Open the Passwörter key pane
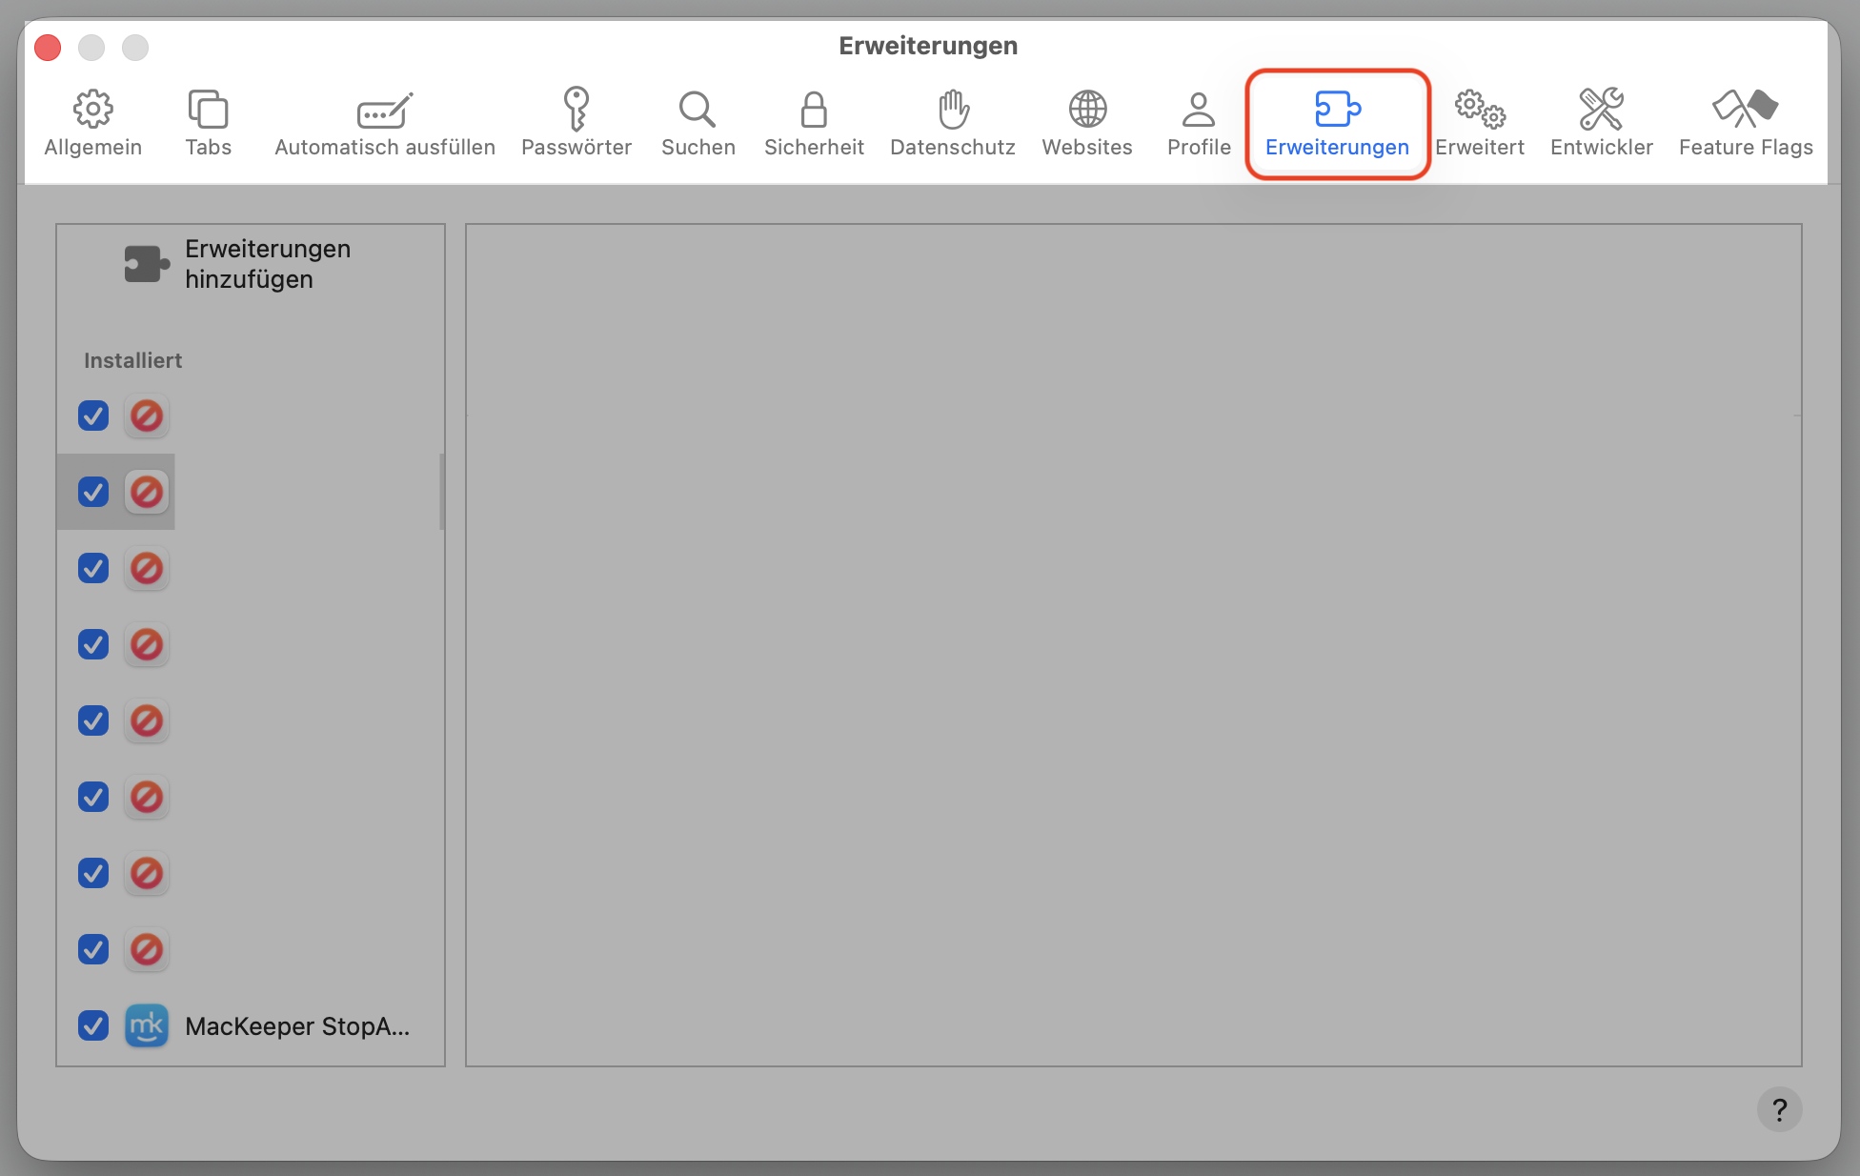1860x1176 pixels. tap(576, 124)
